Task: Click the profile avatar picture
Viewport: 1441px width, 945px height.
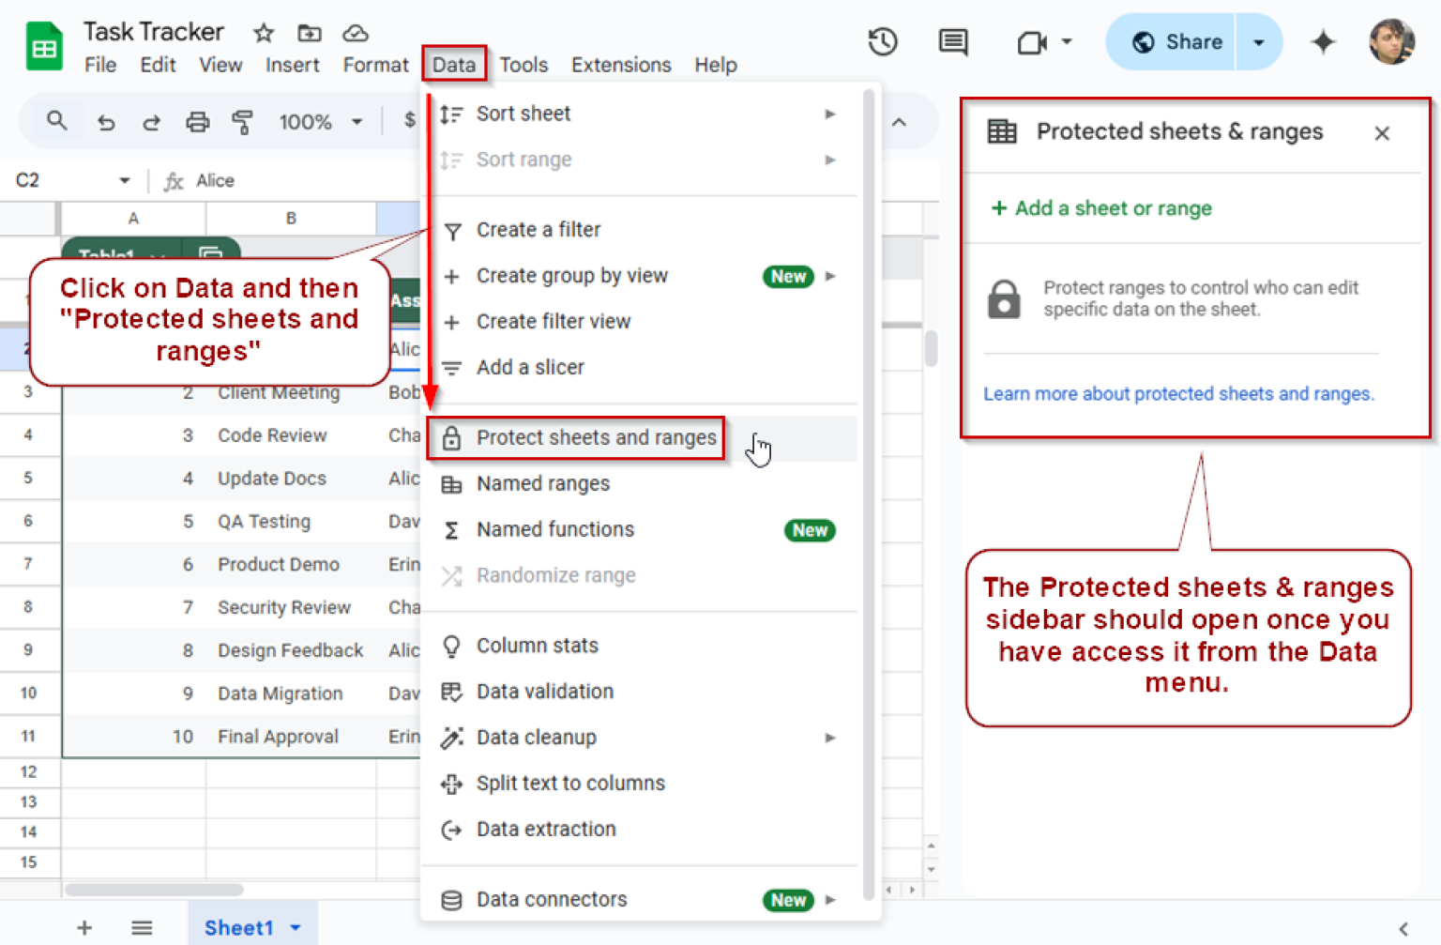Action: tap(1392, 41)
